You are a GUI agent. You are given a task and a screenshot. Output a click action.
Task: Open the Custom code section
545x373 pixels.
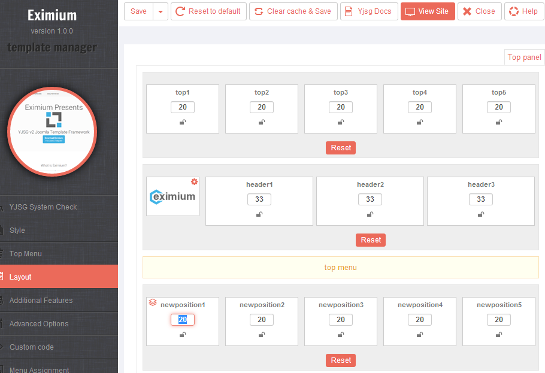59,347
